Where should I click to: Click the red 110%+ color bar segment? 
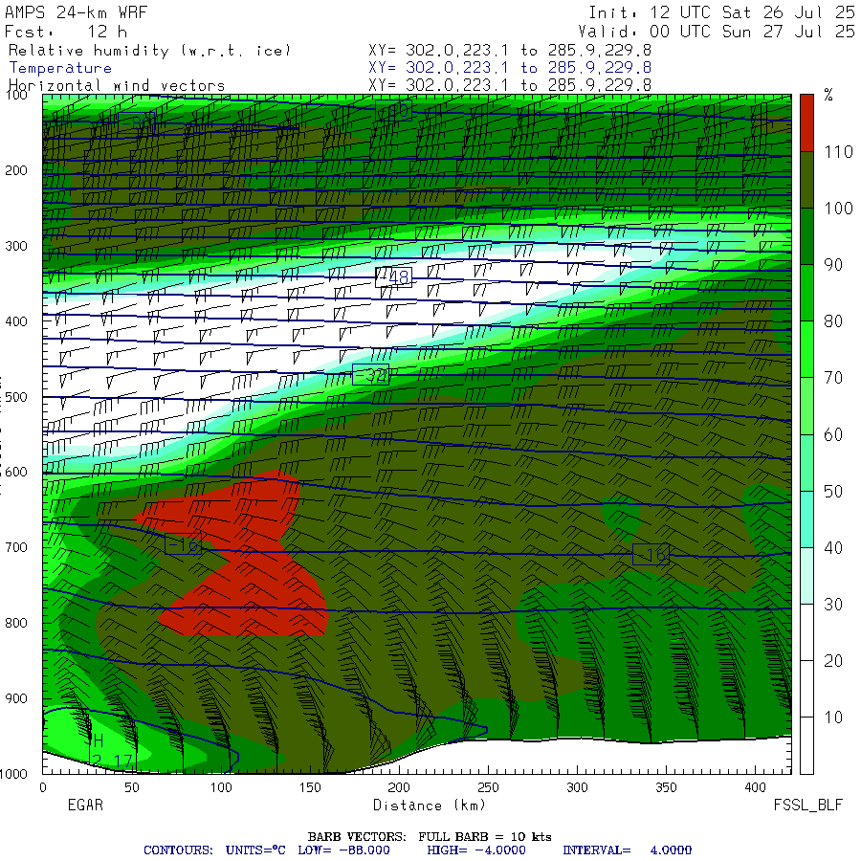pos(806,123)
